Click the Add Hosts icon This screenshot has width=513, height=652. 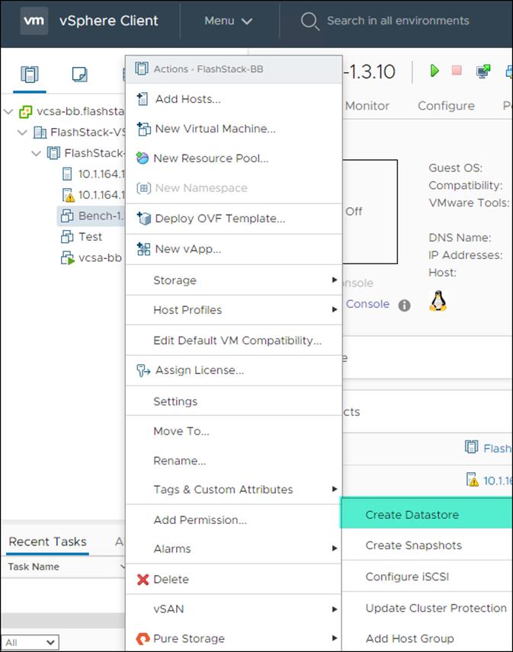click(143, 99)
